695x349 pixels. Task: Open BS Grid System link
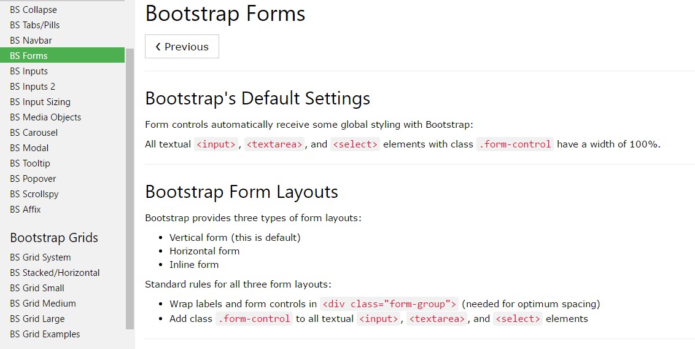click(x=41, y=257)
